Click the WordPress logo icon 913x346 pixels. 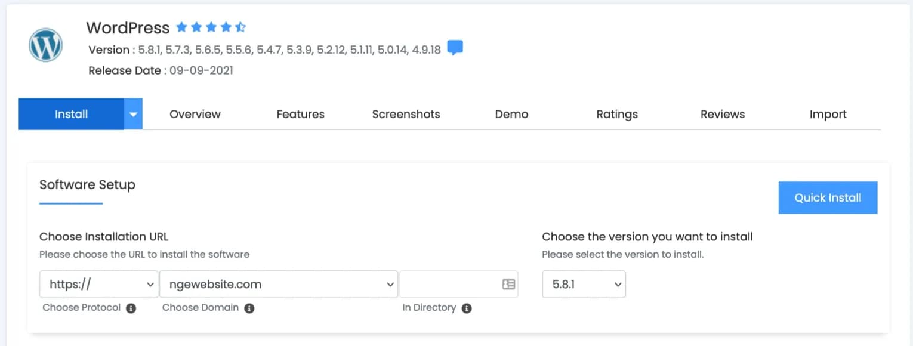tap(46, 45)
